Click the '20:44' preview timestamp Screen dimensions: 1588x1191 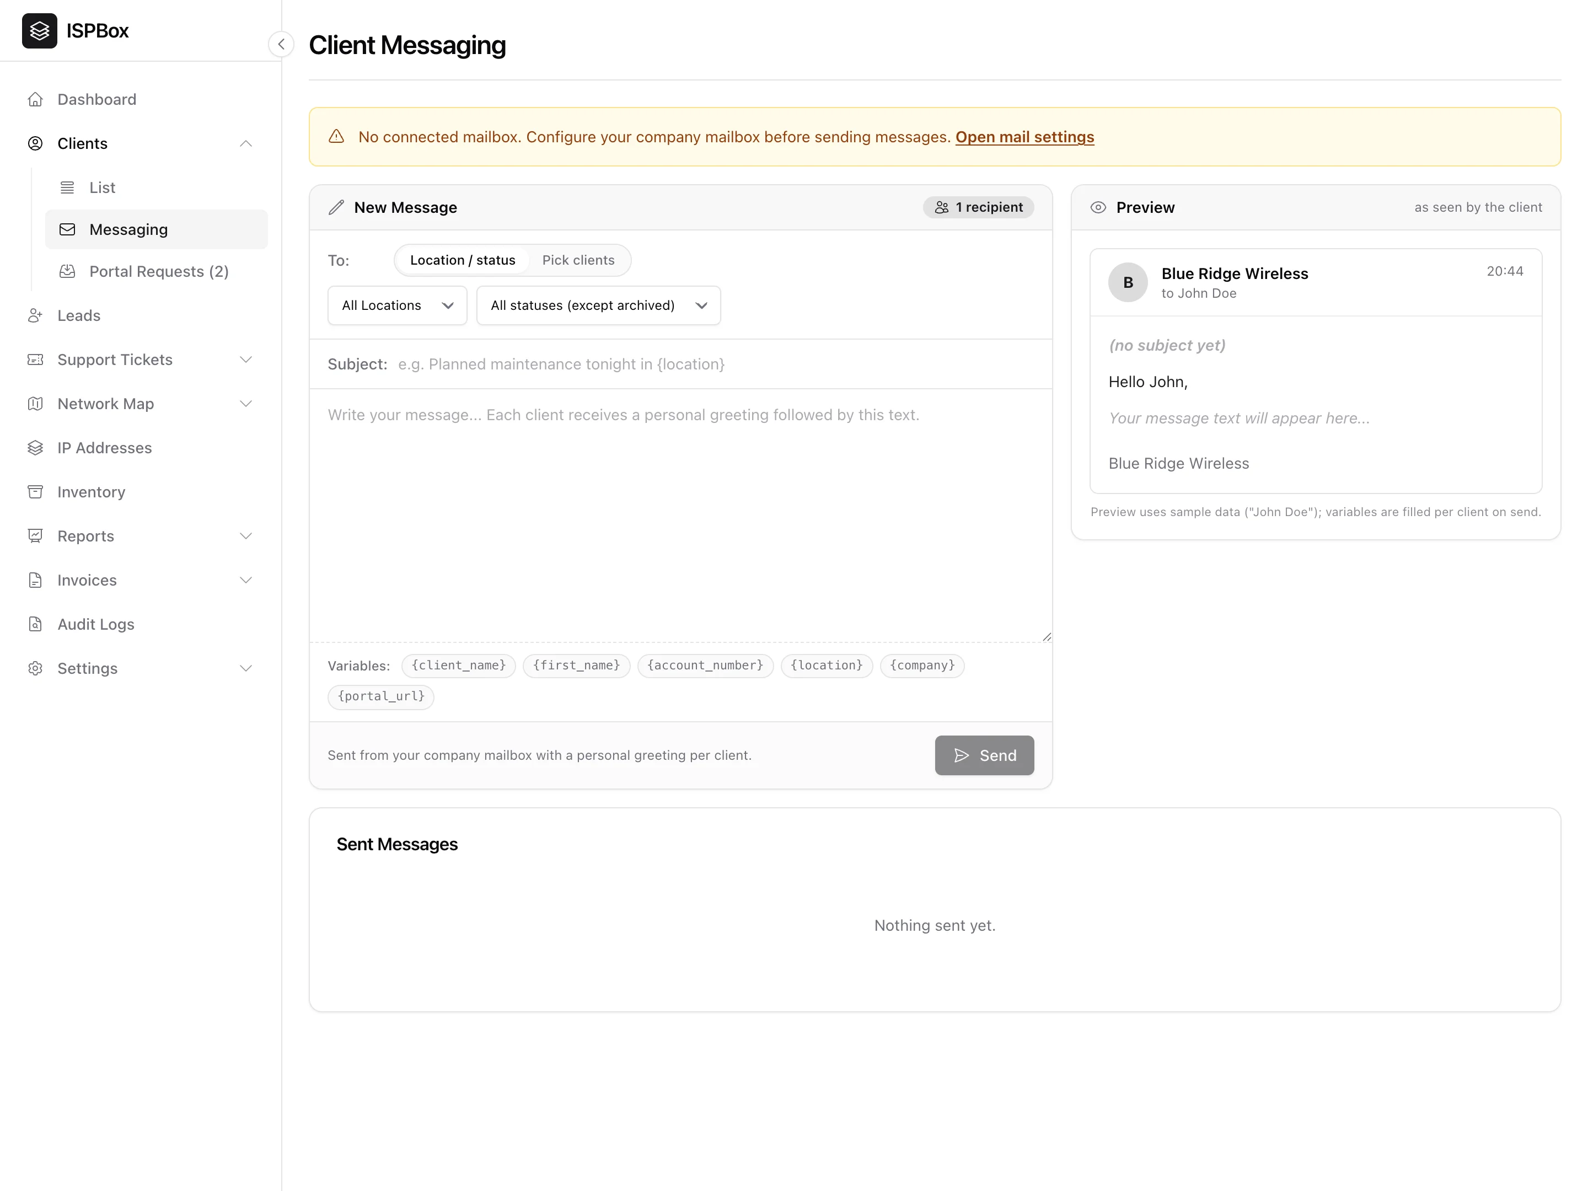coord(1504,271)
